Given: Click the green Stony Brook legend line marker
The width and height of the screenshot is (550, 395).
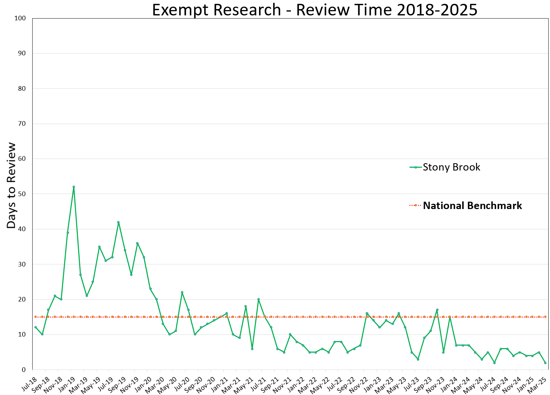Looking at the screenshot, I should pos(415,167).
